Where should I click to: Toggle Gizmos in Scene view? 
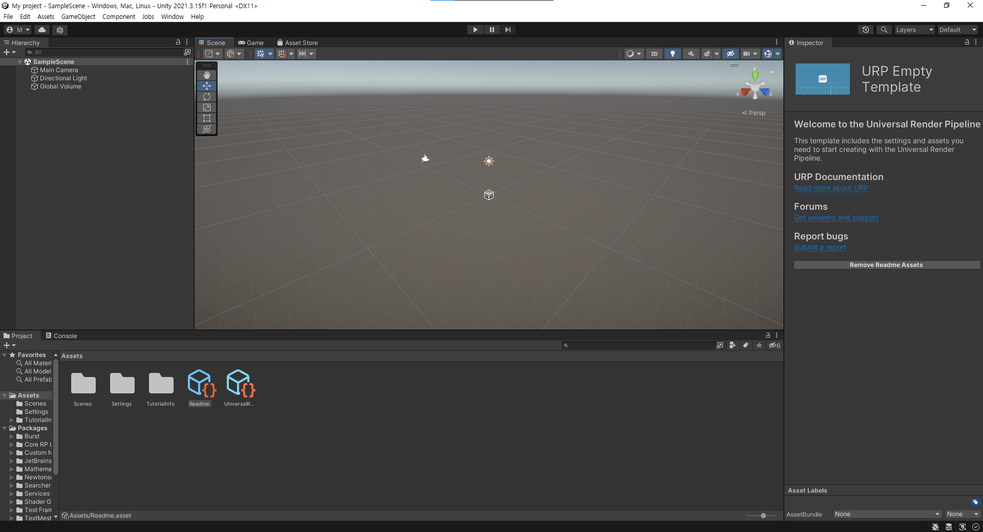[x=768, y=54]
